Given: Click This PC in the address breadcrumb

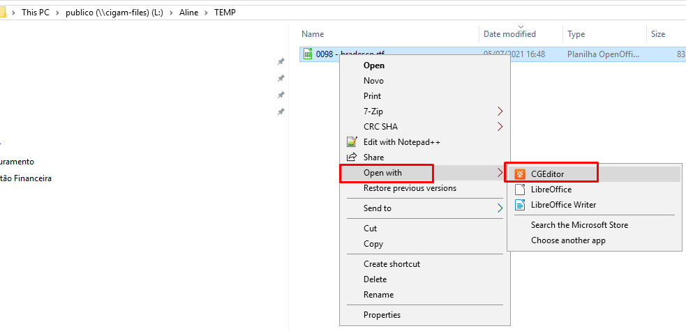Looking at the screenshot, I should click(36, 13).
